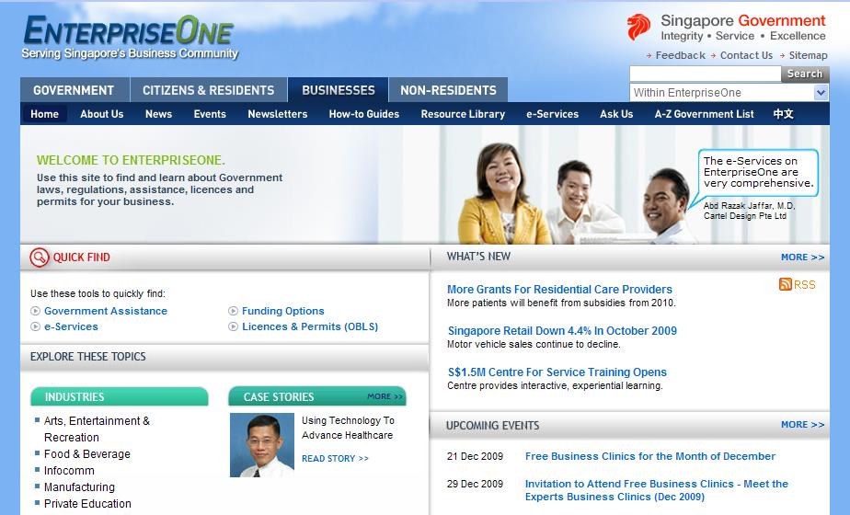Click the bullet icon beside Funding Options
The width and height of the screenshot is (850, 515).
tap(233, 311)
